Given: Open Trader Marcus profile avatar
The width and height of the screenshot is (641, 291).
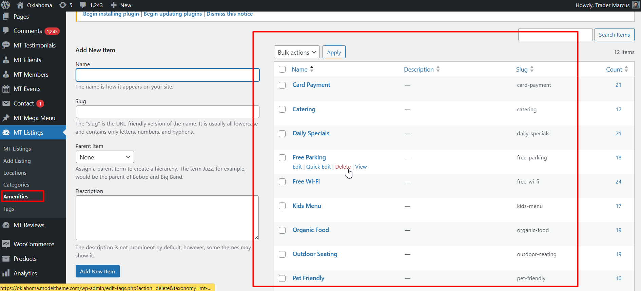Looking at the screenshot, I should (636, 5).
